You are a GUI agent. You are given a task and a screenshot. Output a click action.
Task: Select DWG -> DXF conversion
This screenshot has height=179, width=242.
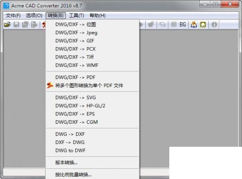93,134
